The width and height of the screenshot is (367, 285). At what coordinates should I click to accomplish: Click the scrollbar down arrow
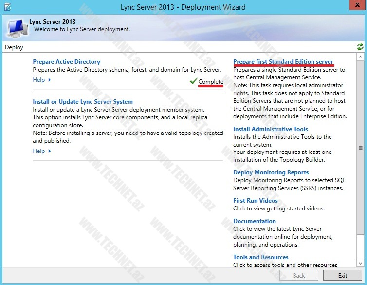(360, 263)
